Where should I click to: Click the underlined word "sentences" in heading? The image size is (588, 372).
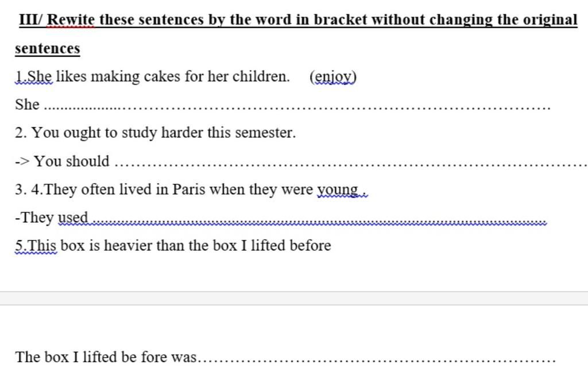48,48
